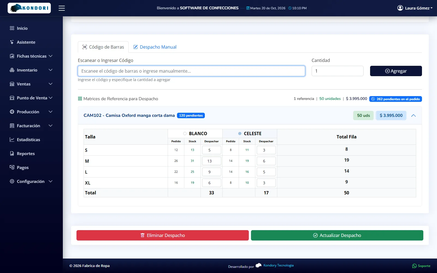
Task: Click the Actualizar Despacho button
Action: (337, 235)
